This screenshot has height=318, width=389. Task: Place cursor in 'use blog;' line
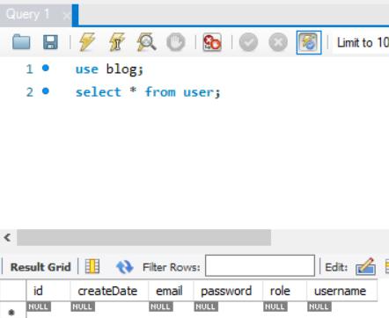[109, 69]
